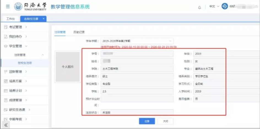
Task: Click the 学号 field
Action: click(137, 54)
